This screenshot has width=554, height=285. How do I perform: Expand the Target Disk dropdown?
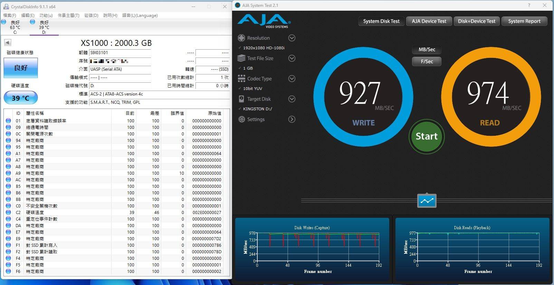click(292, 99)
